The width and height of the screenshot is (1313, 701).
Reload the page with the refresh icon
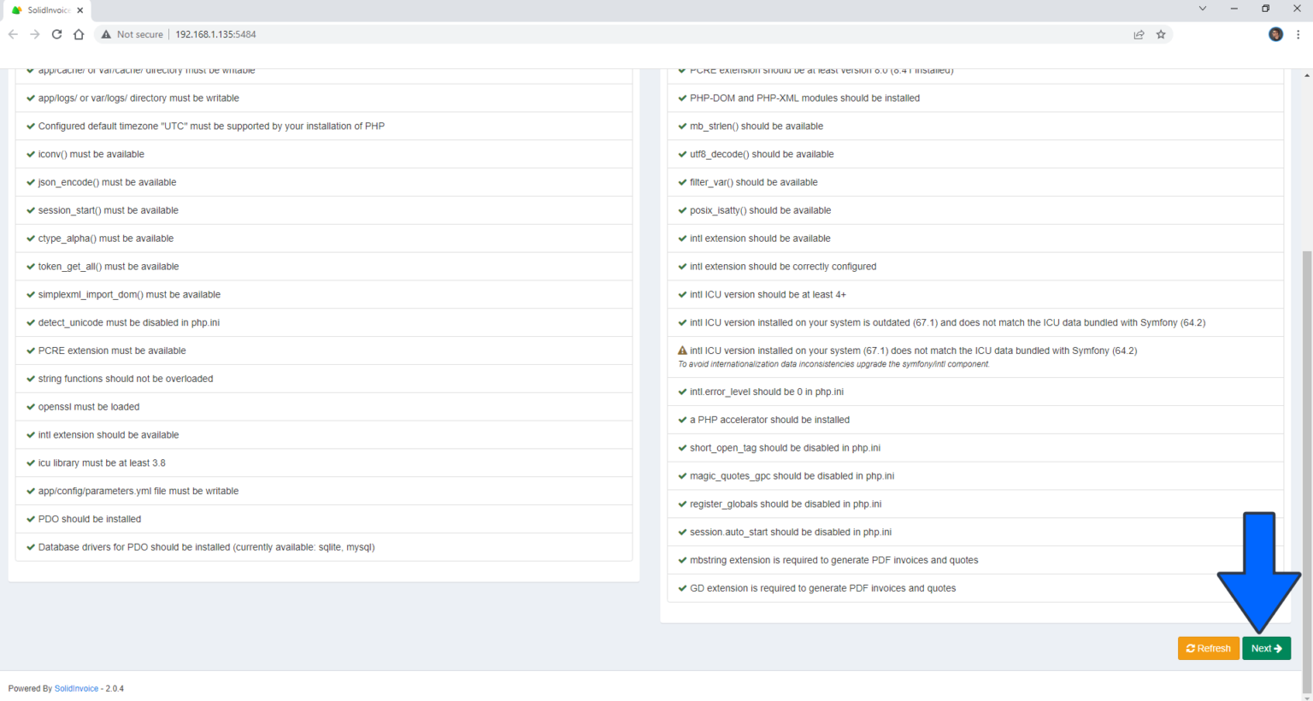click(56, 34)
